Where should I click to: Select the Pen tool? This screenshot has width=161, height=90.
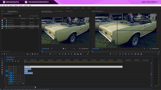tap(2, 70)
